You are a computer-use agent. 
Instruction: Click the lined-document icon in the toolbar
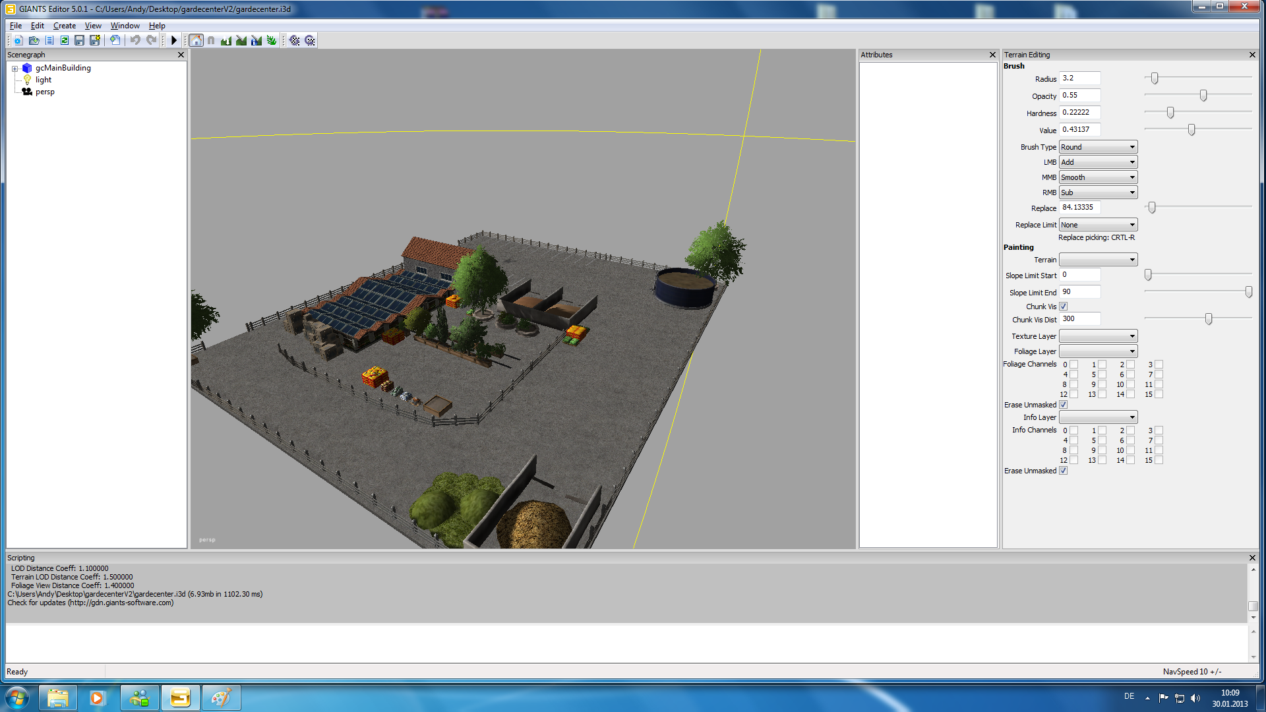pyautogui.click(x=49, y=40)
